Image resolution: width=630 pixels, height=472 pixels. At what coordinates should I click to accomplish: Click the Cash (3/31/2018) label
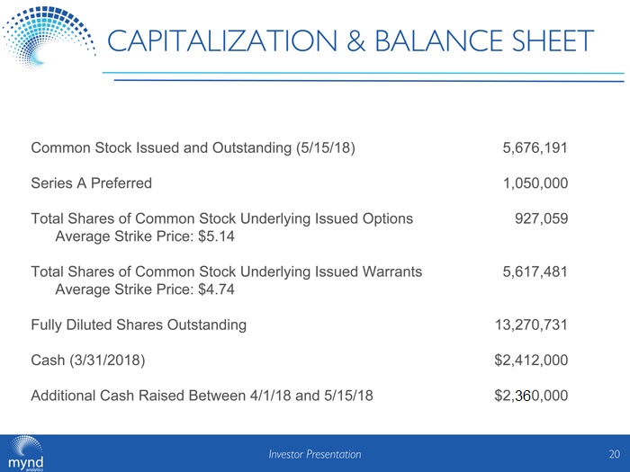click(x=87, y=361)
